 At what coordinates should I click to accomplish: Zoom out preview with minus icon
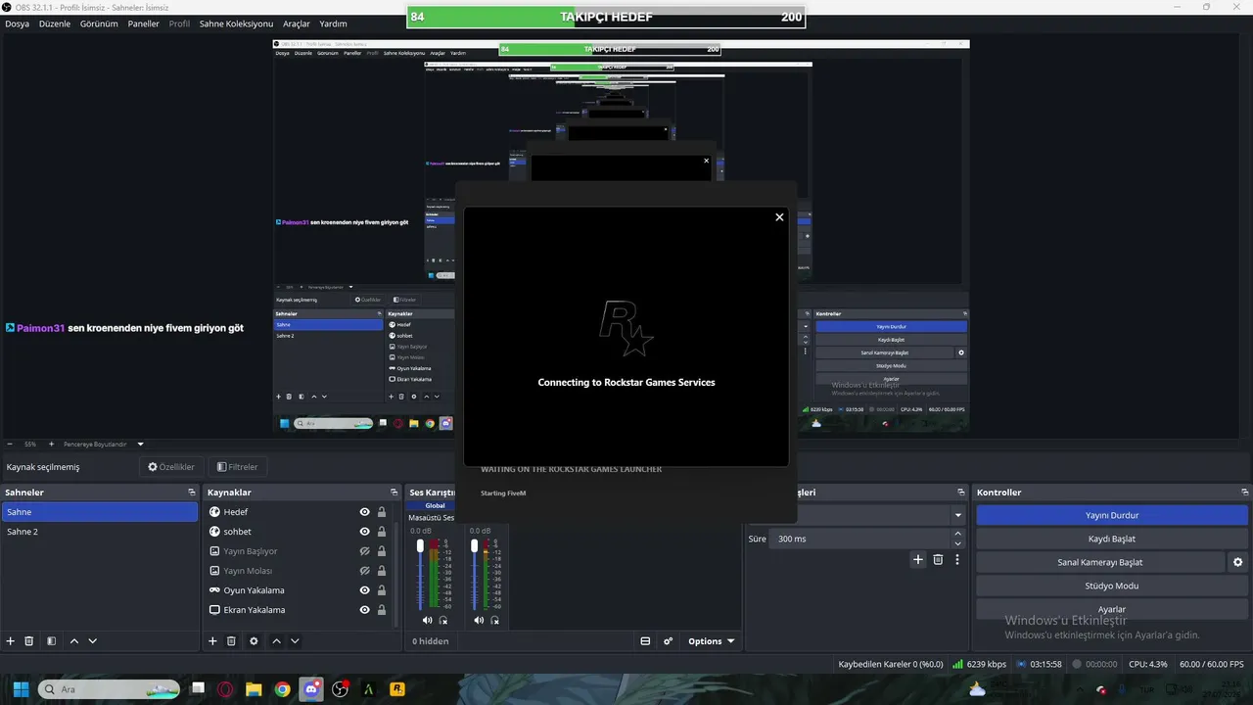(9, 444)
